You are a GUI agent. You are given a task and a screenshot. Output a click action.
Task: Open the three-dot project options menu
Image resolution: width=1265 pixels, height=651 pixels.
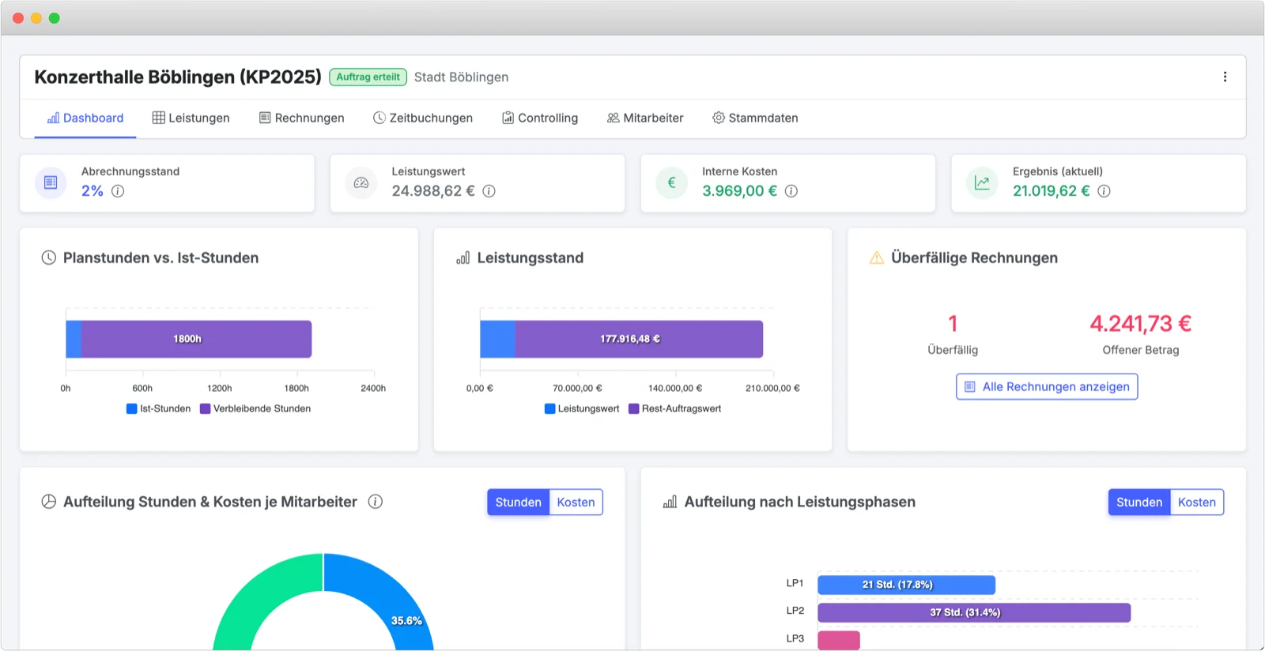click(1225, 77)
